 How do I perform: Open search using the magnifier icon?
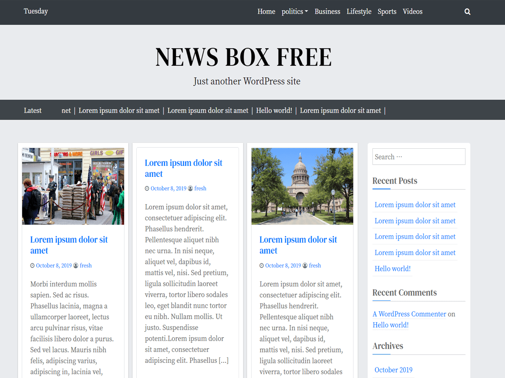pyautogui.click(x=467, y=11)
